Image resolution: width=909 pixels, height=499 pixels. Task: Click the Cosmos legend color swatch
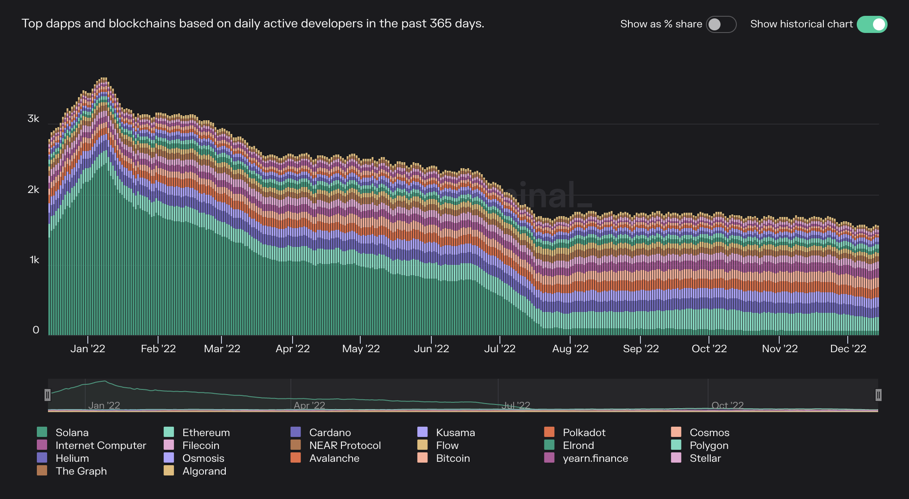676,432
